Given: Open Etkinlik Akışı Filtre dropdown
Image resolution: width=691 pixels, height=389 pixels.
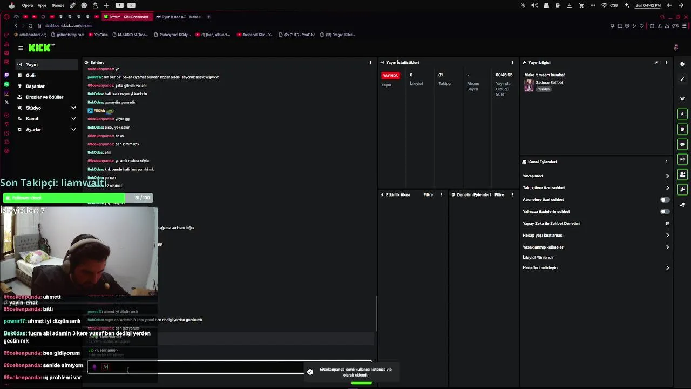Looking at the screenshot, I should click(x=428, y=194).
